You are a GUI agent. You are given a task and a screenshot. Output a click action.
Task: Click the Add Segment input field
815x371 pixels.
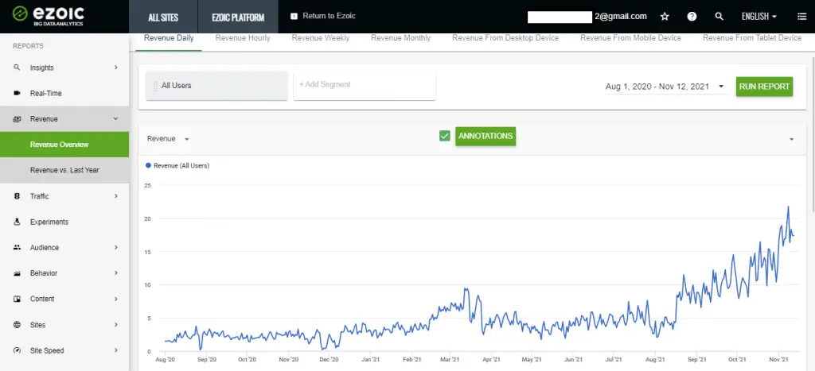(365, 86)
